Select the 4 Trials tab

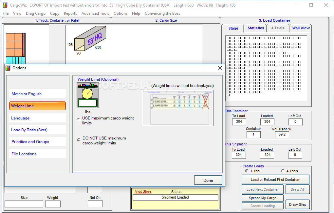[x=278, y=28]
